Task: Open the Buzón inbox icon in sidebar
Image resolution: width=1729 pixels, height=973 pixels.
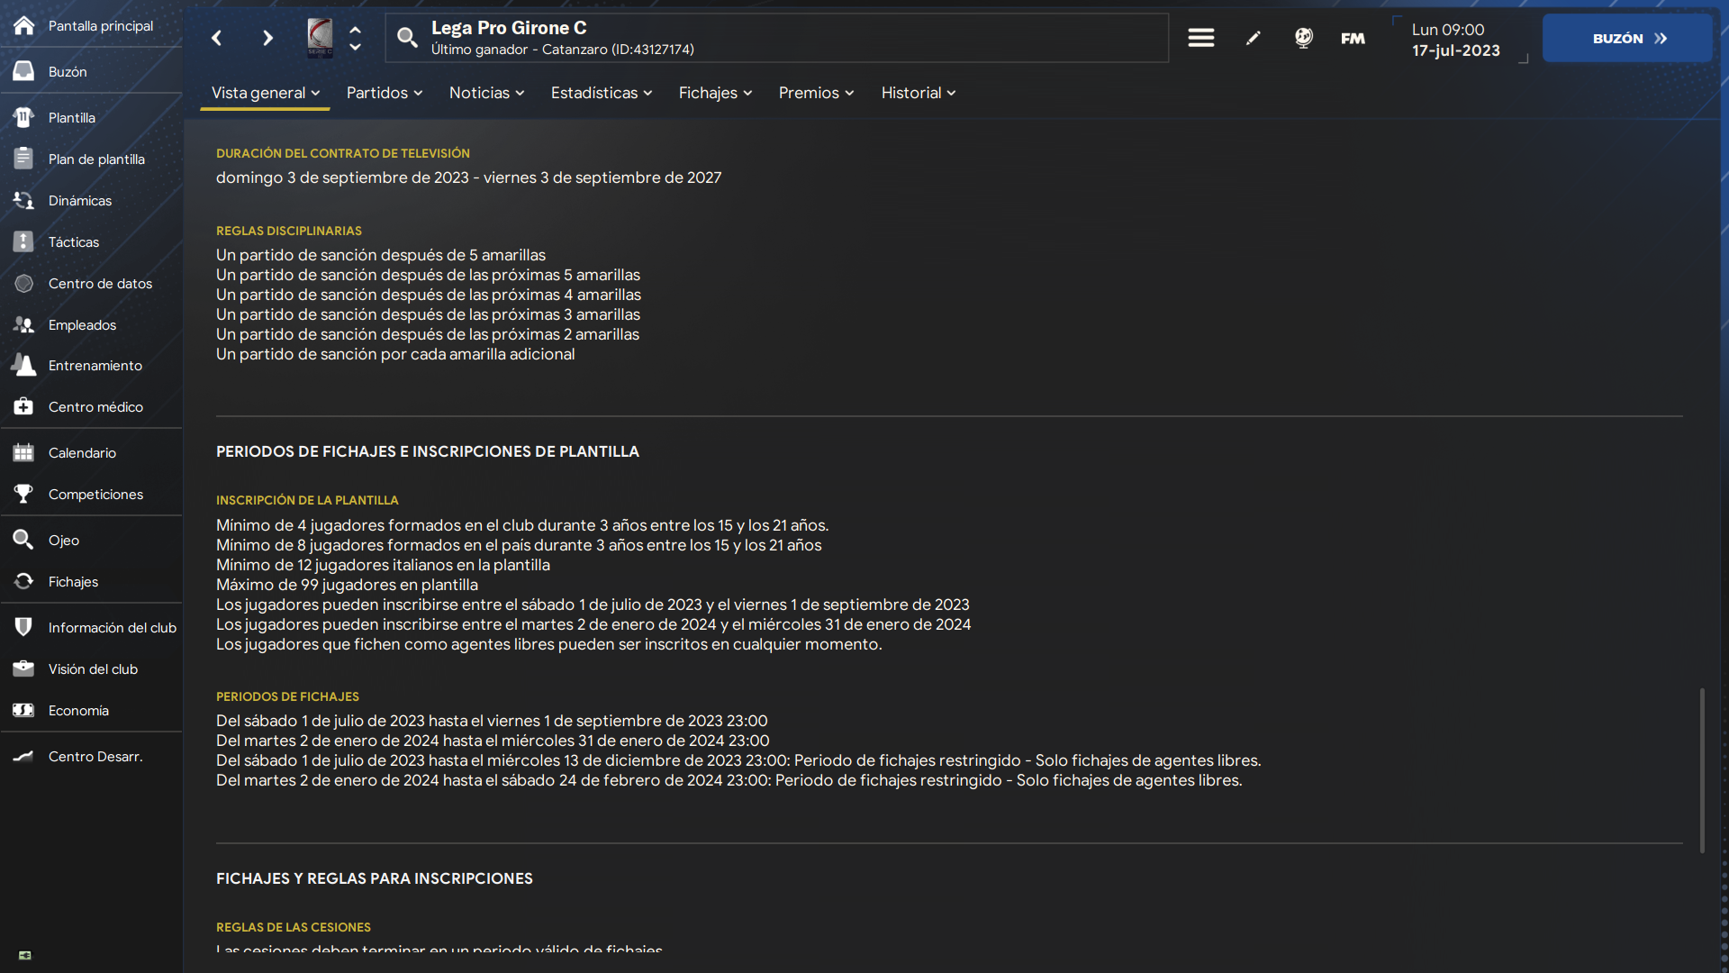Action: pos(24,71)
